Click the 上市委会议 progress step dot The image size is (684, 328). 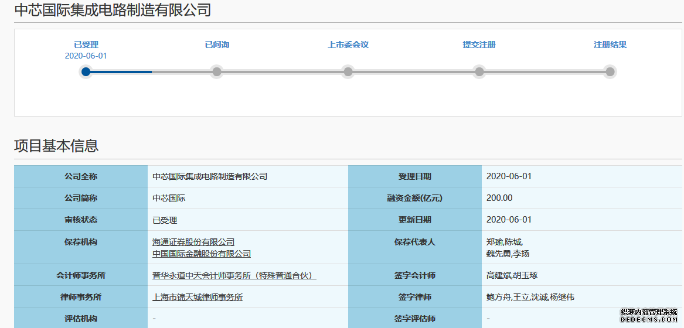click(x=348, y=71)
